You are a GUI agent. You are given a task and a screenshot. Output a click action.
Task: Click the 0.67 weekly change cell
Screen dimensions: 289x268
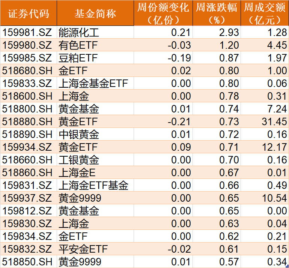point(217,172)
